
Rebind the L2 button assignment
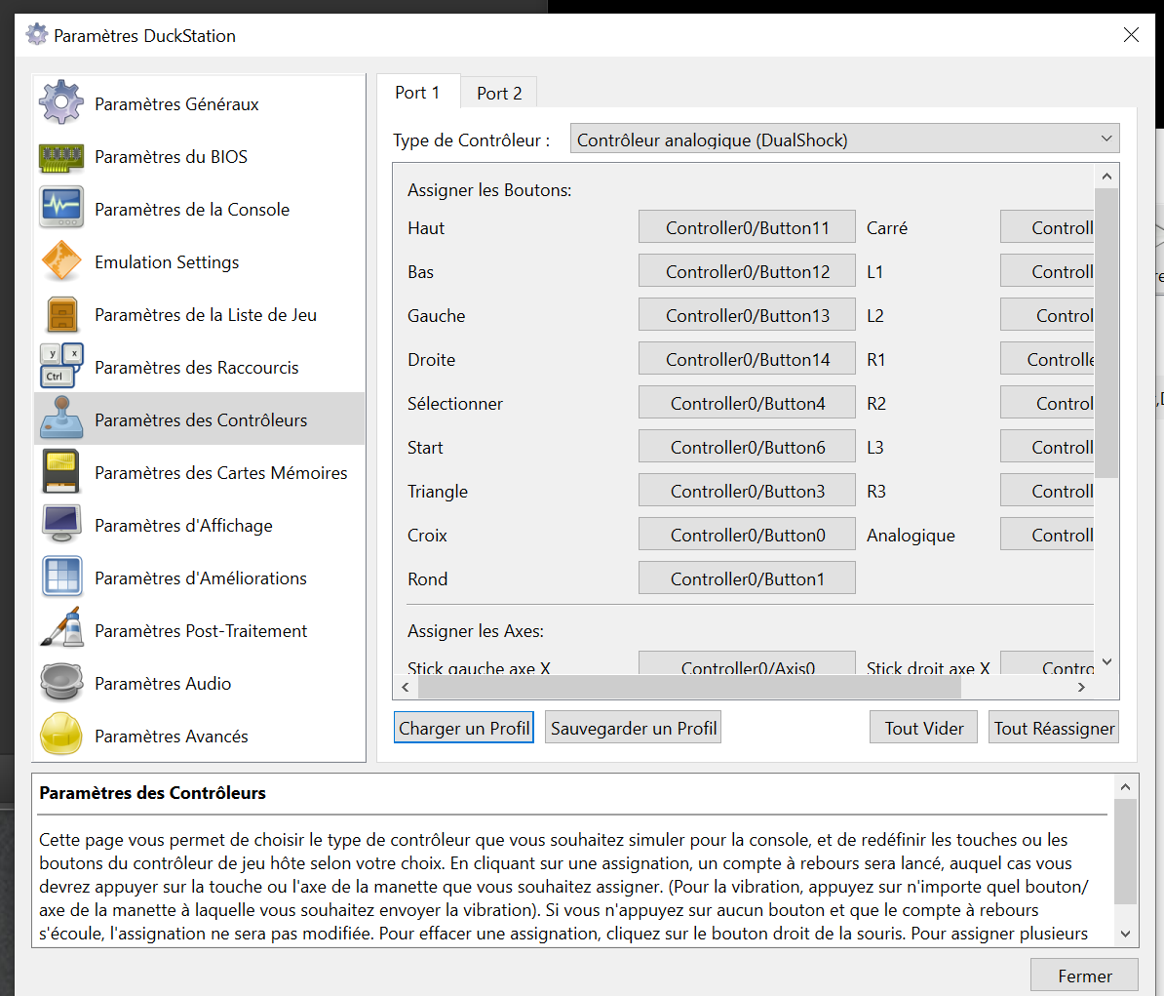1047,315
